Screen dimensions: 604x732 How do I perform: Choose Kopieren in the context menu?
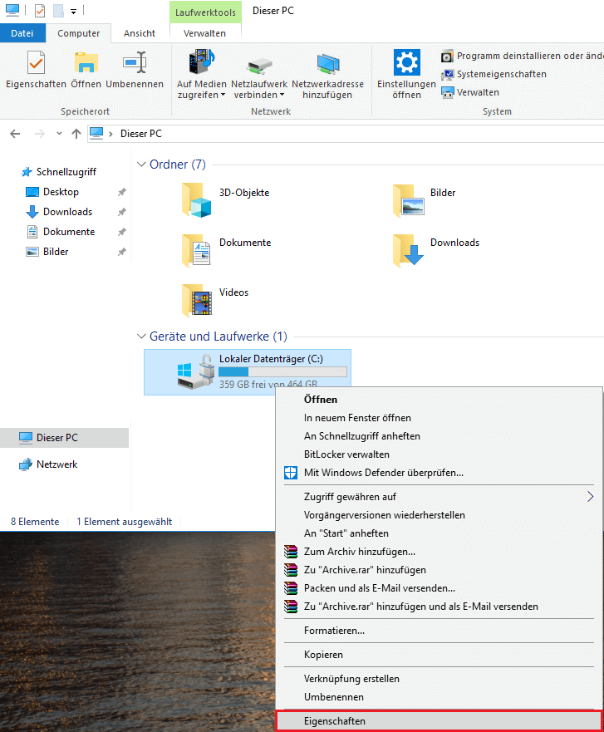pyautogui.click(x=439, y=655)
